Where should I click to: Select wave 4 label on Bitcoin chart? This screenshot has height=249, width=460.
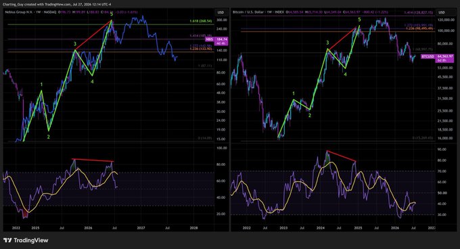[x=345, y=74]
